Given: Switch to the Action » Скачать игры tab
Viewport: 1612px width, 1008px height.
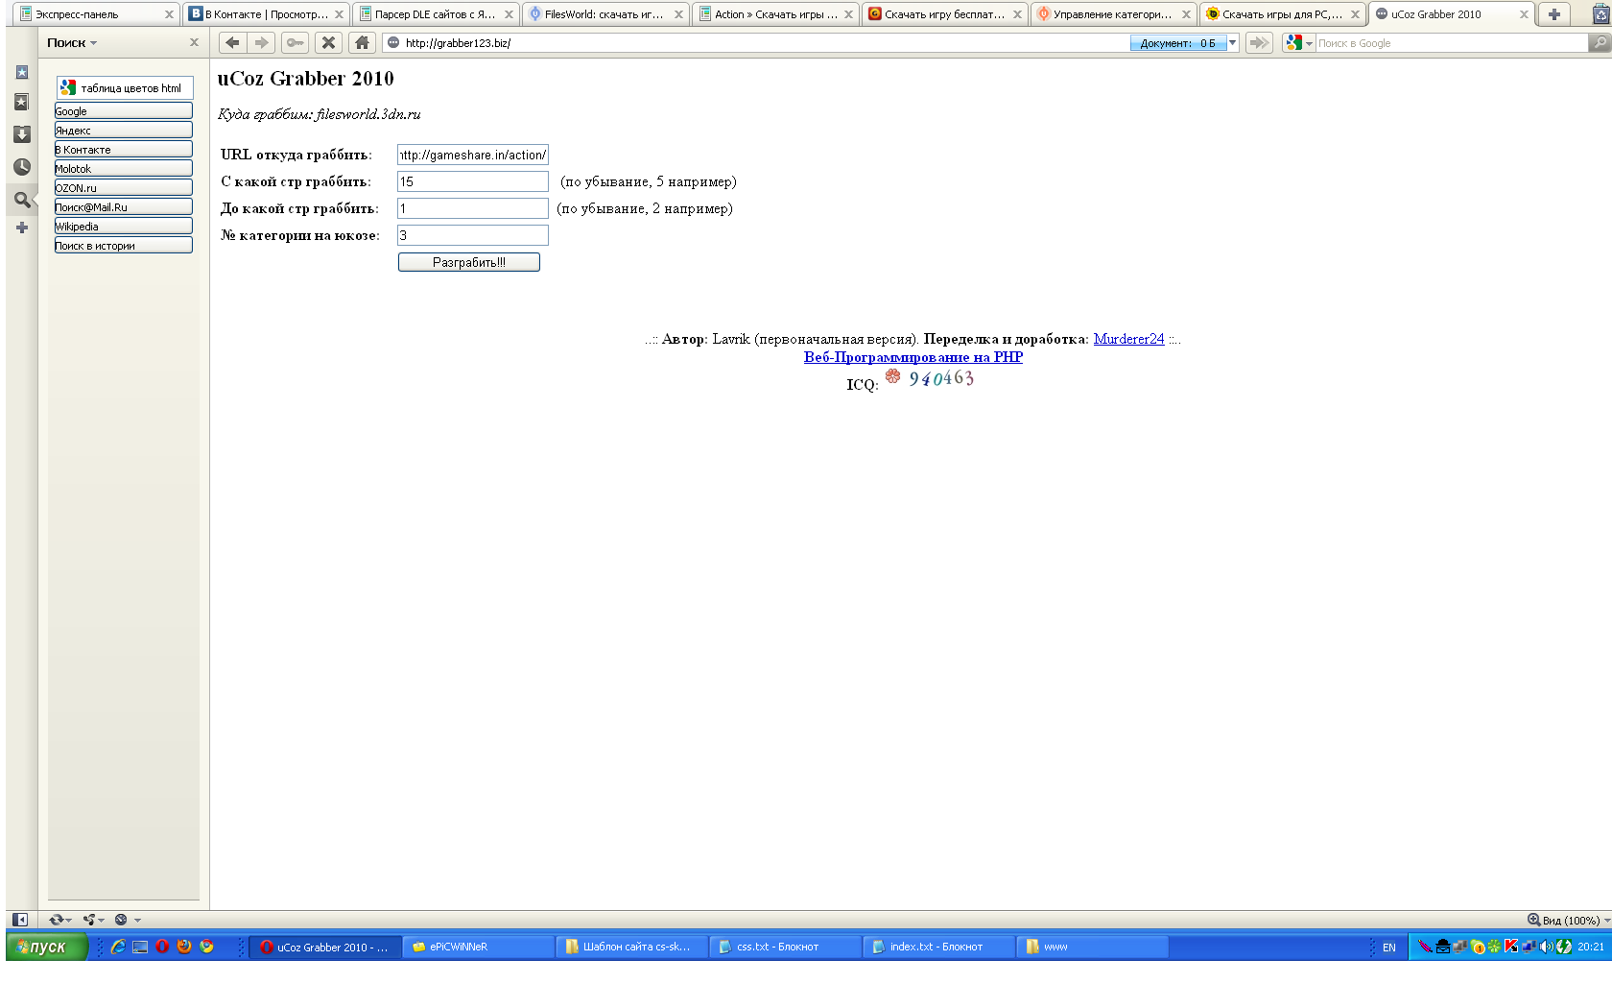Looking at the screenshot, I should click(x=775, y=14).
